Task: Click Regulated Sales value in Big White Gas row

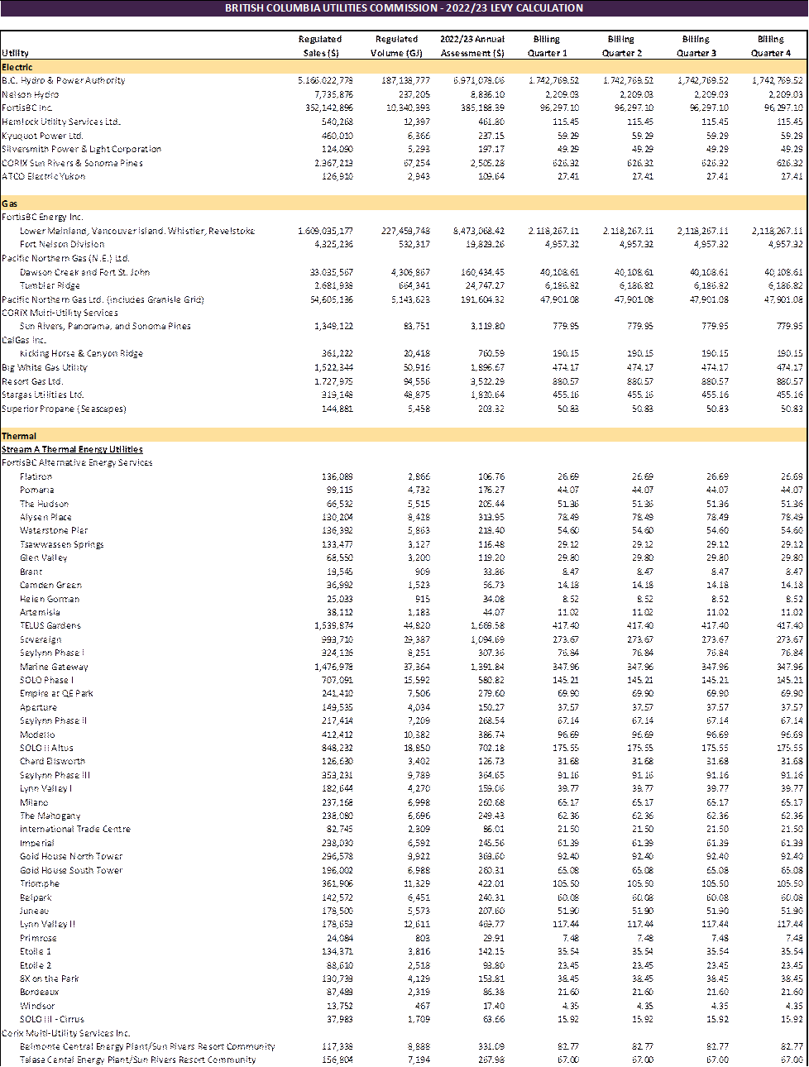Action: [x=334, y=367]
